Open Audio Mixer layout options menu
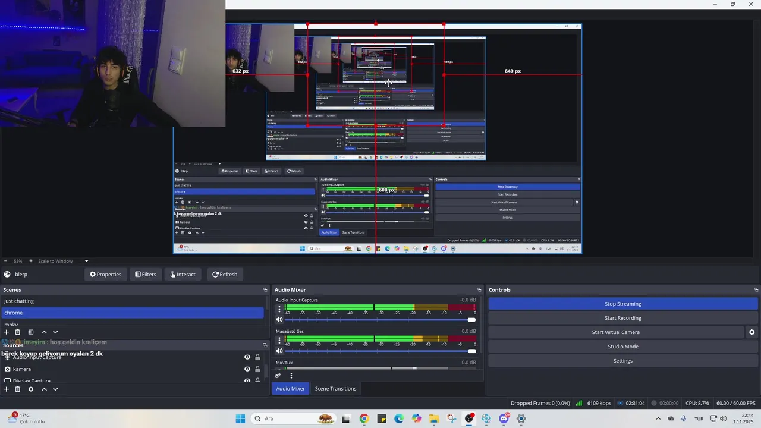 click(291, 376)
